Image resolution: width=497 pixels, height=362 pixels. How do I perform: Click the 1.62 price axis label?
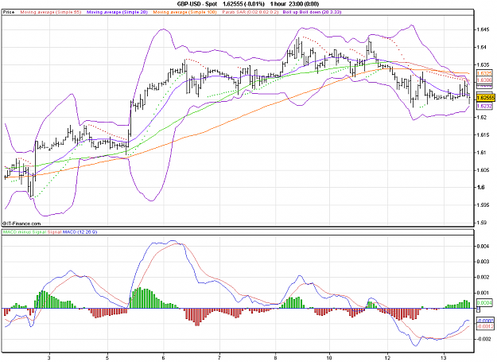pos(482,117)
